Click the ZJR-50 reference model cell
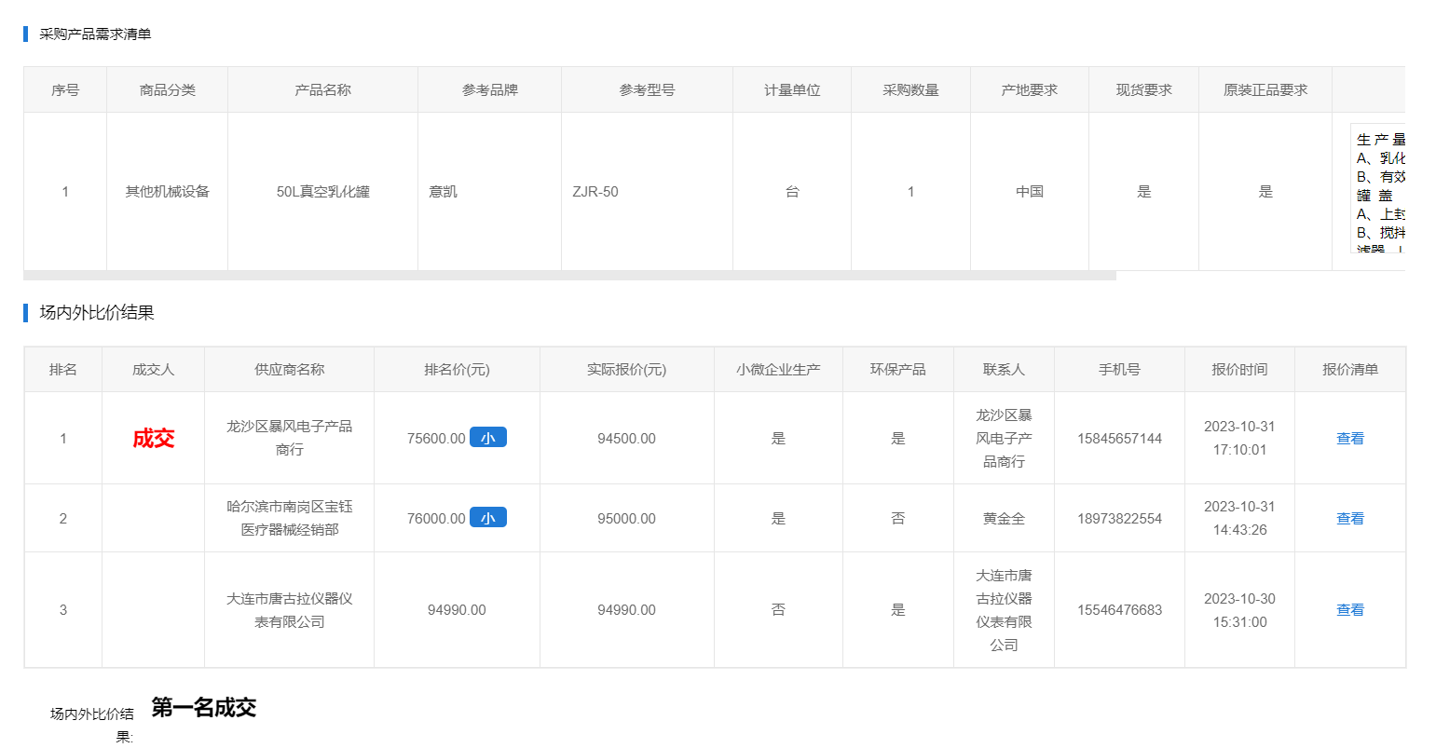 595,192
